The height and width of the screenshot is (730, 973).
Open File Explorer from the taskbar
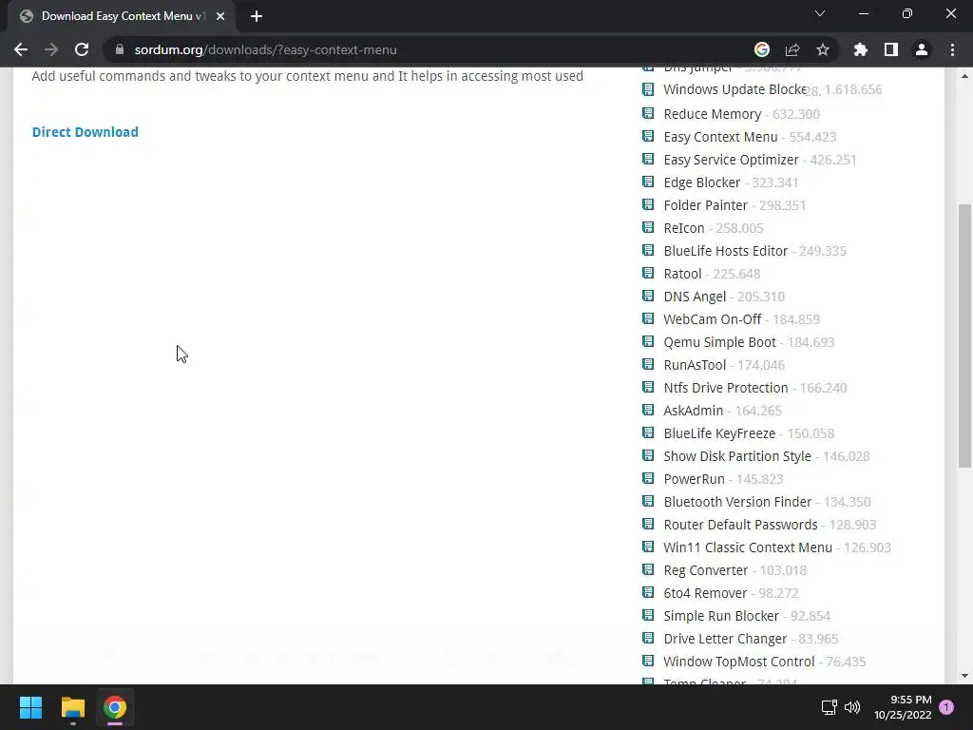click(72, 707)
